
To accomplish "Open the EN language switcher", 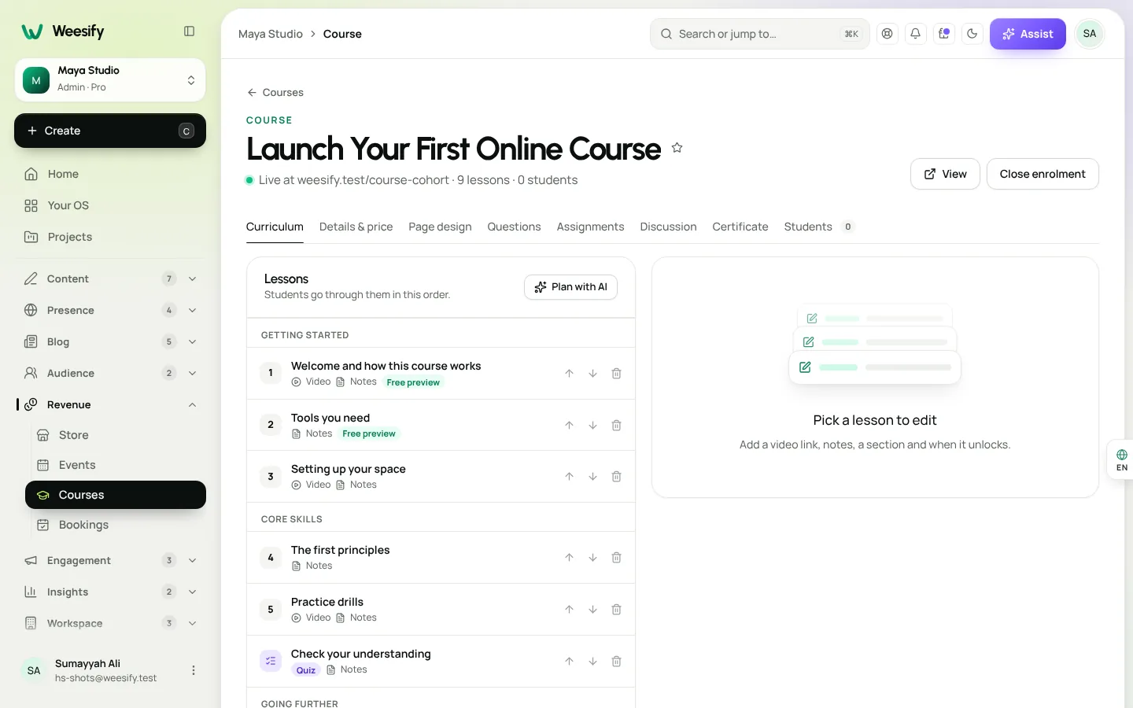I will click(1121, 460).
